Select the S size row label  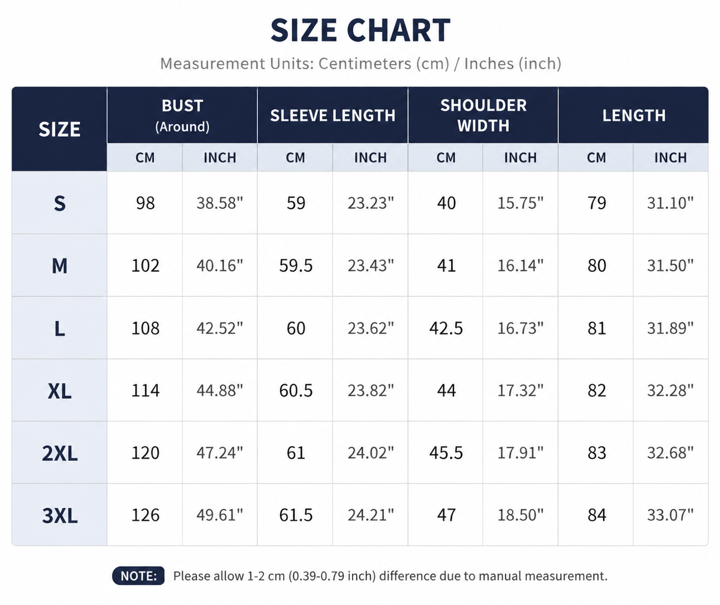tap(59, 203)
